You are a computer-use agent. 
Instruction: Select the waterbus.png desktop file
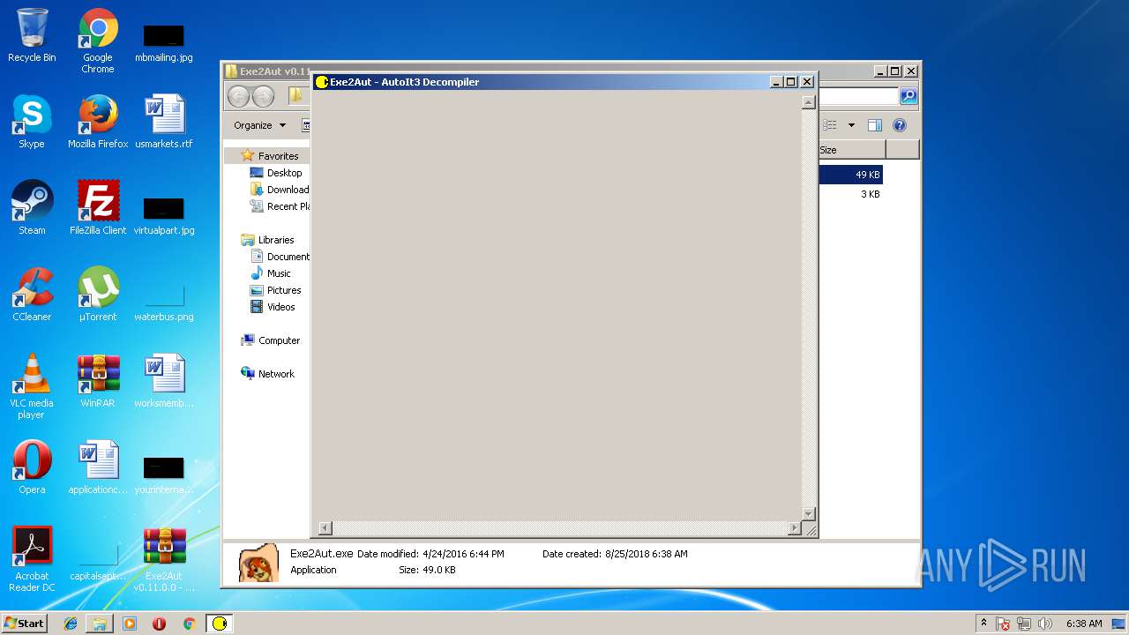pos(164,302)
